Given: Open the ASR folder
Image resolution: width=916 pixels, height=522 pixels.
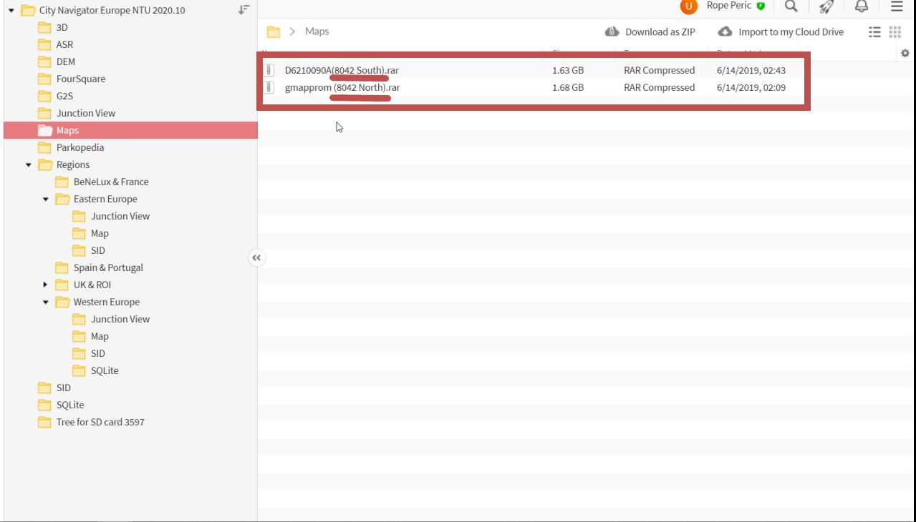Looking at the screenshot, I should (56, 44).
